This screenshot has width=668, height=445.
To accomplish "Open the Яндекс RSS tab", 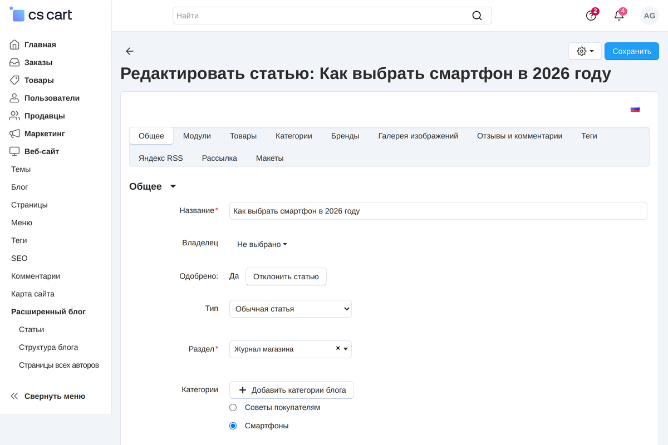I will [x=161, y=158].
